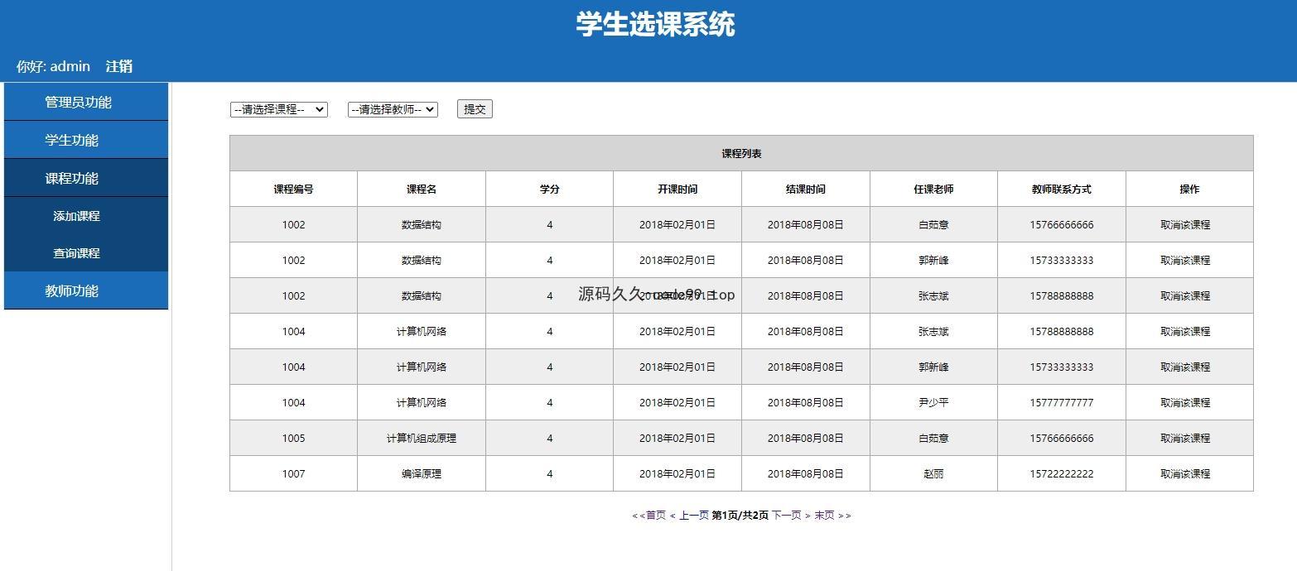Click the 学生选课系统 page title

(x=655, y=24)
